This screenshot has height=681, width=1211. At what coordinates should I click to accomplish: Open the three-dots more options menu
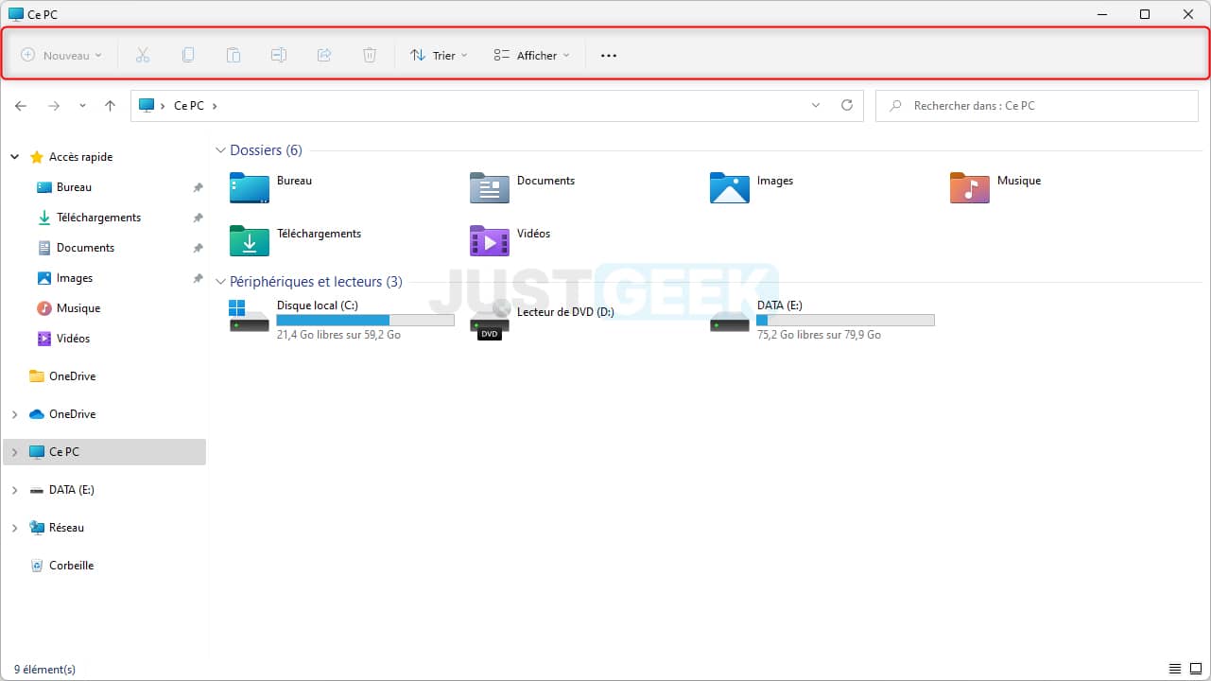(609, 56)
